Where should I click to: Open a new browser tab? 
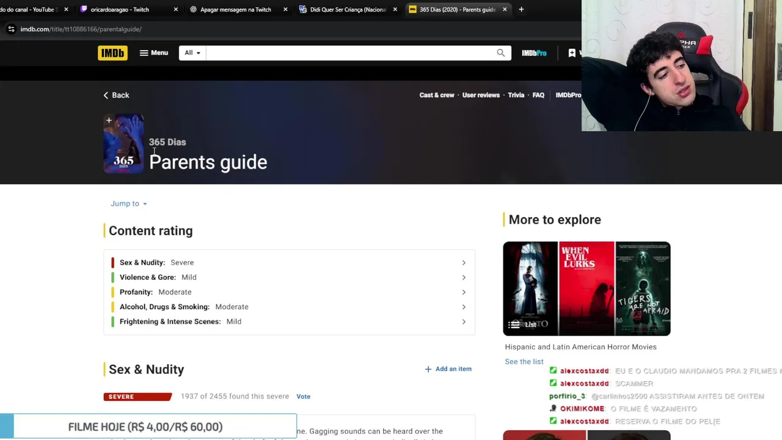click(521, 9)
